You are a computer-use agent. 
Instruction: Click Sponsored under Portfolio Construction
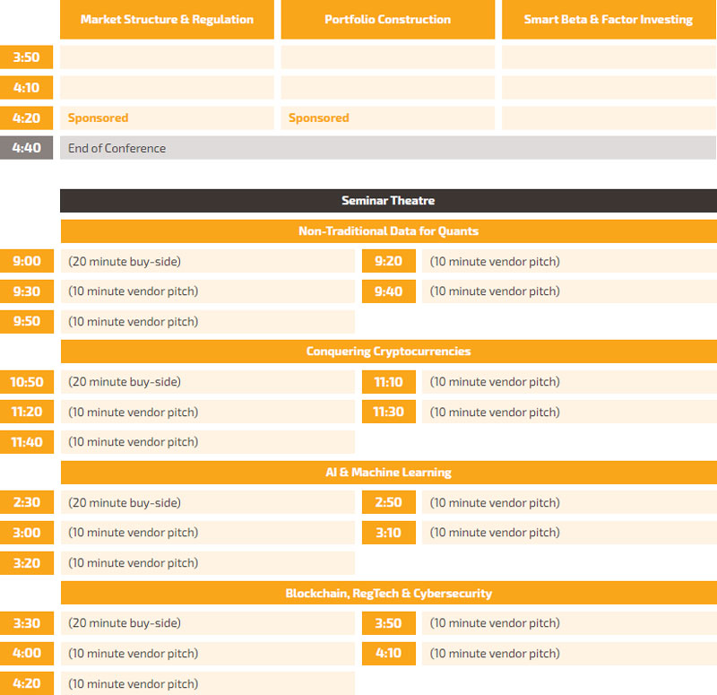point(319,118)
